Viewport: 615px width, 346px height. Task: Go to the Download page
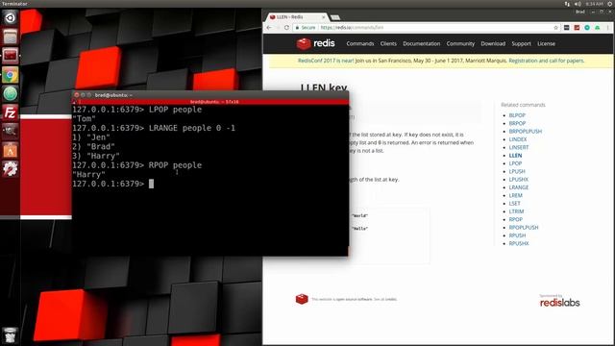493,43
